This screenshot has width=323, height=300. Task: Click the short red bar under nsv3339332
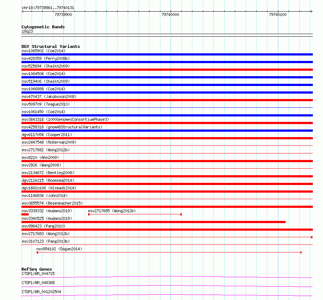25,214
